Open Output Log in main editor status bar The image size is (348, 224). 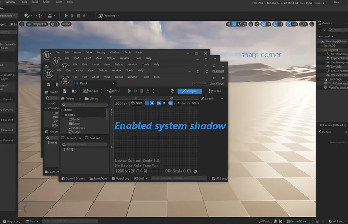coord(12,221)
